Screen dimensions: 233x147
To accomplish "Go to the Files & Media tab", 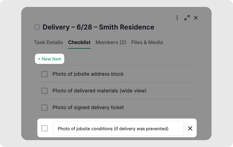I will (147, 42).
